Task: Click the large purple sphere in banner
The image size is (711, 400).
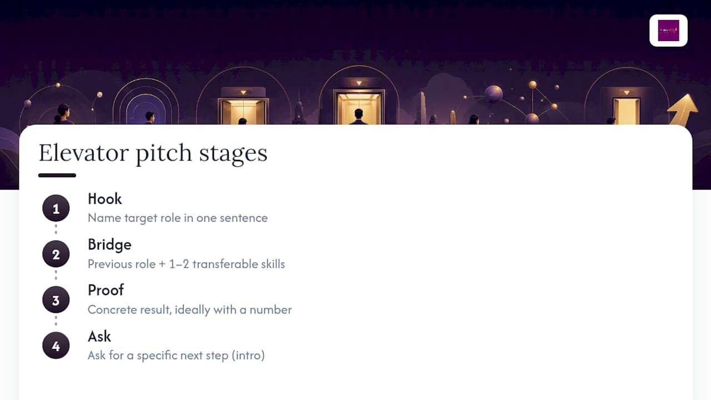Action: [493, 94]
